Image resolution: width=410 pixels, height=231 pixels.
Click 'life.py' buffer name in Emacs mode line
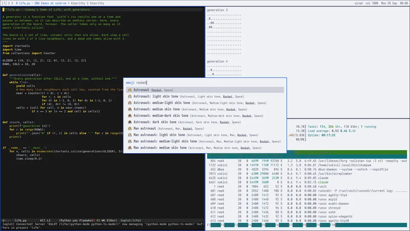tap(20, 221)
